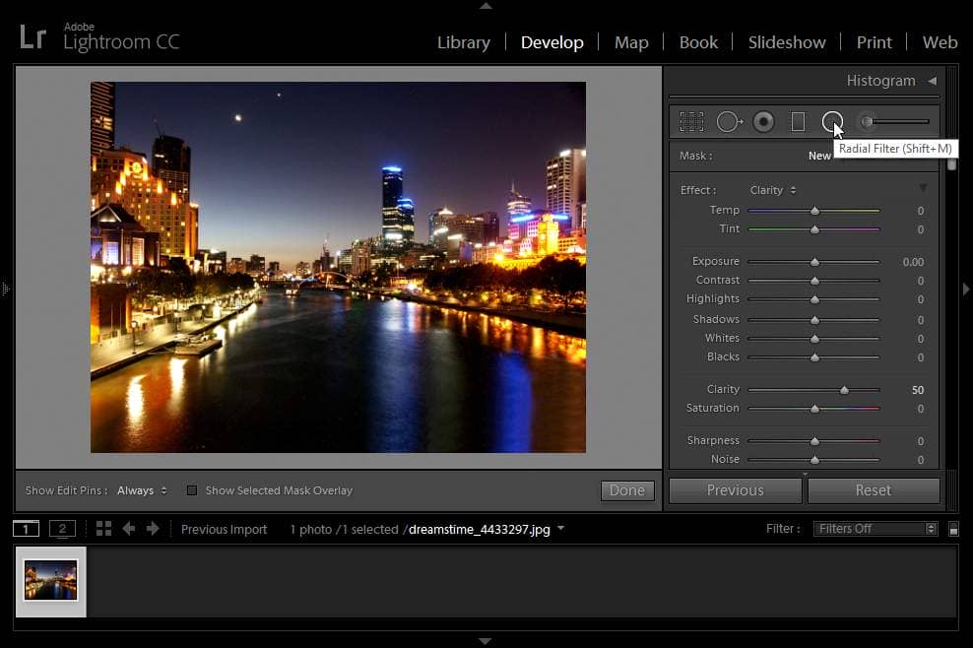The width and height of the screenshot is (973, 648).
Task: Click the Contrast slider handle
Action: pos(814,281)
